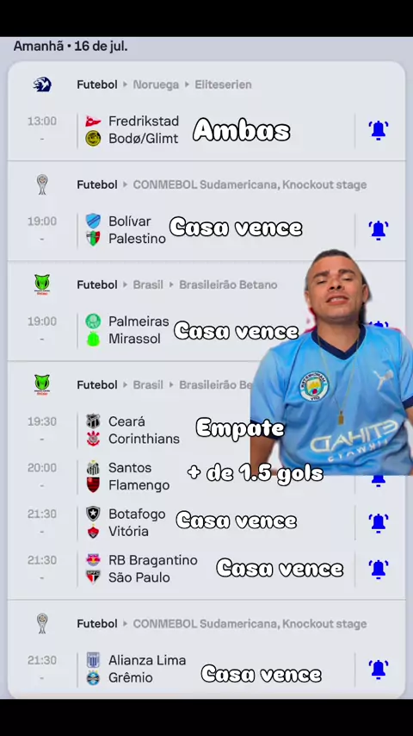Click Futebol label in last Sudamericana section
Viewport: 413px width, 736px height.
coord(97,624)
